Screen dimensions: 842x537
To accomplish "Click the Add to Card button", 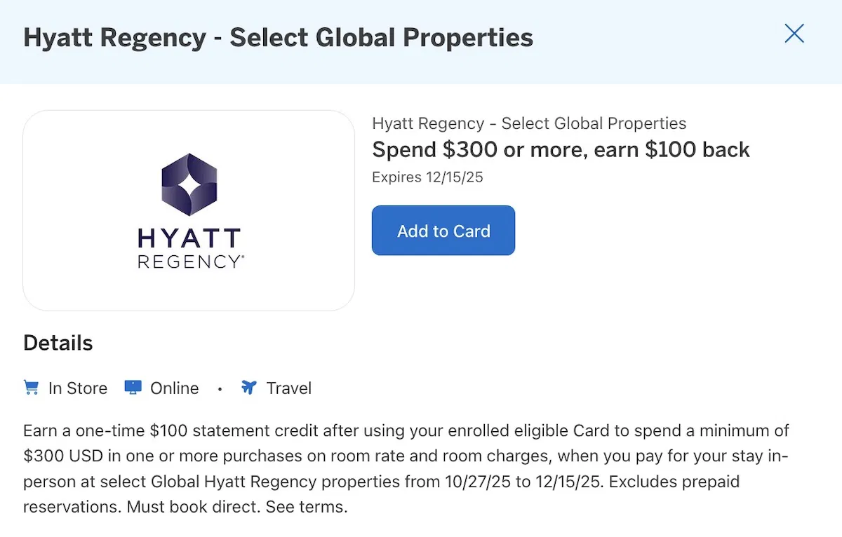I will click(x=443, y=230).
